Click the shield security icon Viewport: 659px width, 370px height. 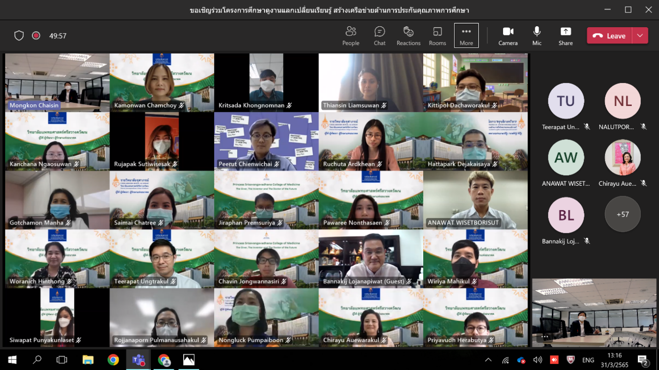pos(19,36)
